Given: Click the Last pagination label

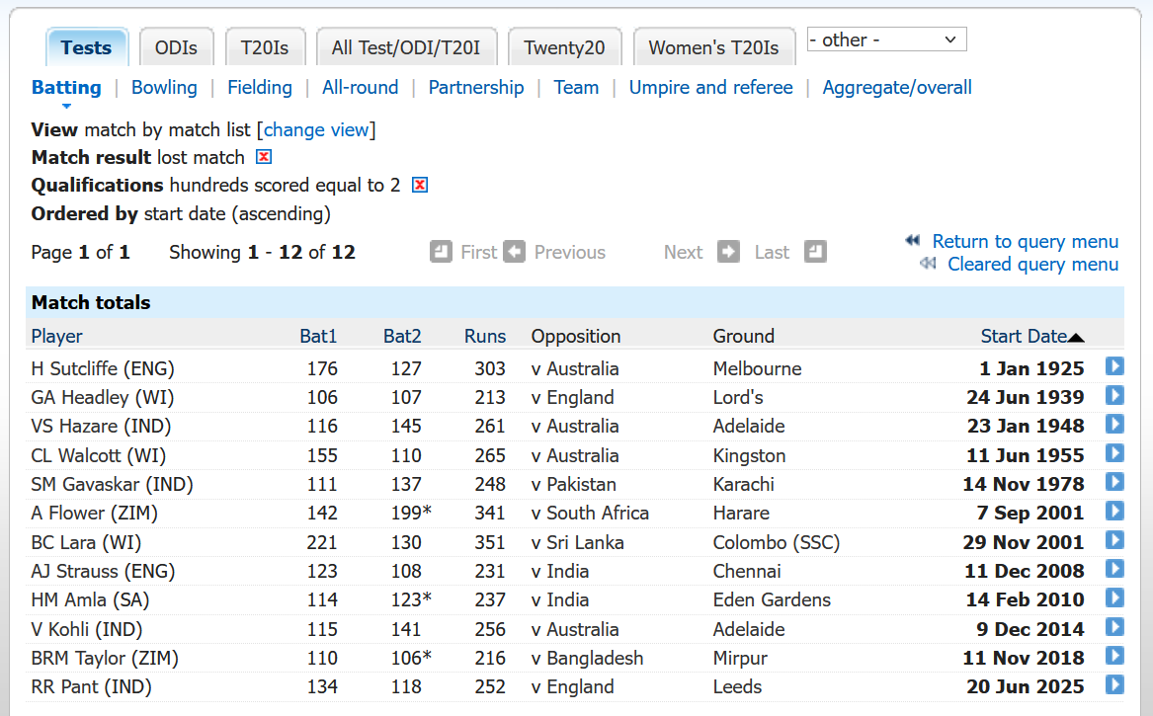Looking at the screenshot, I should click(772, 252).
